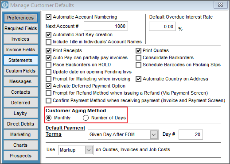The height and width of the screenshot is (164, 230).
Task: Toggle Activate Deferred Payment Option
Action: [x=48, y=86]
